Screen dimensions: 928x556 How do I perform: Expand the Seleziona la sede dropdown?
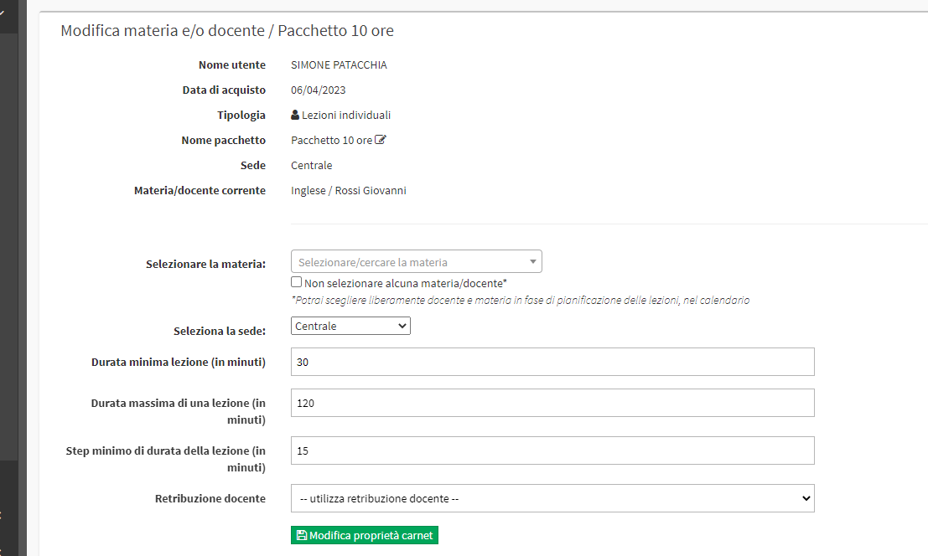pos(350,327)
